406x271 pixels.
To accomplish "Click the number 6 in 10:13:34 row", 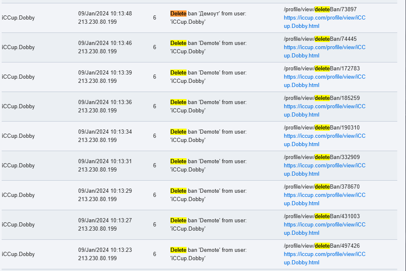I will [154, 136].
